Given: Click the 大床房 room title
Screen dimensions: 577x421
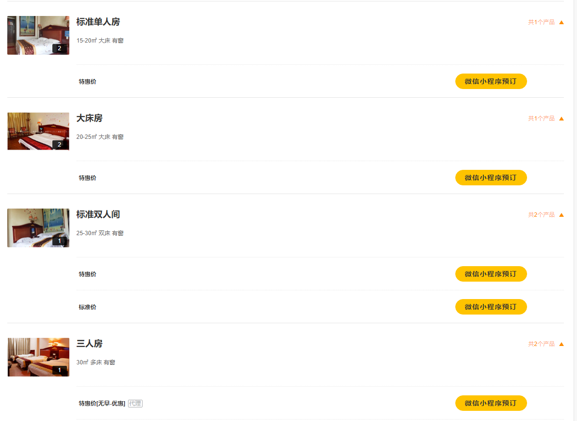Looking at the screenshot, I should (89, 118).
